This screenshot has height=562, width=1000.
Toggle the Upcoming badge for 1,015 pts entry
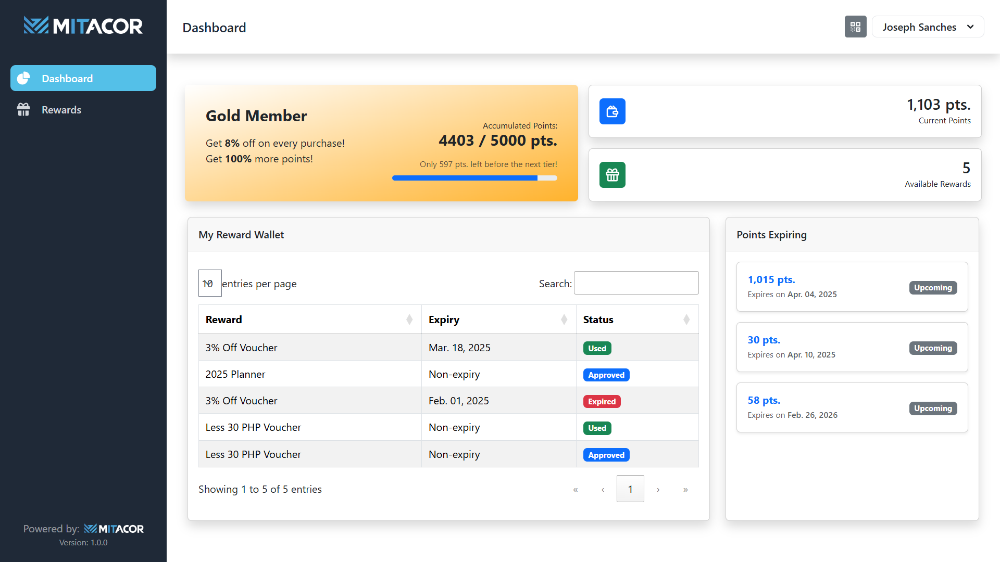point(933,287)
